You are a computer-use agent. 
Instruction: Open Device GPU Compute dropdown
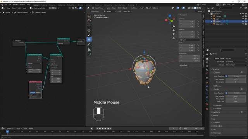click(236, 65)
